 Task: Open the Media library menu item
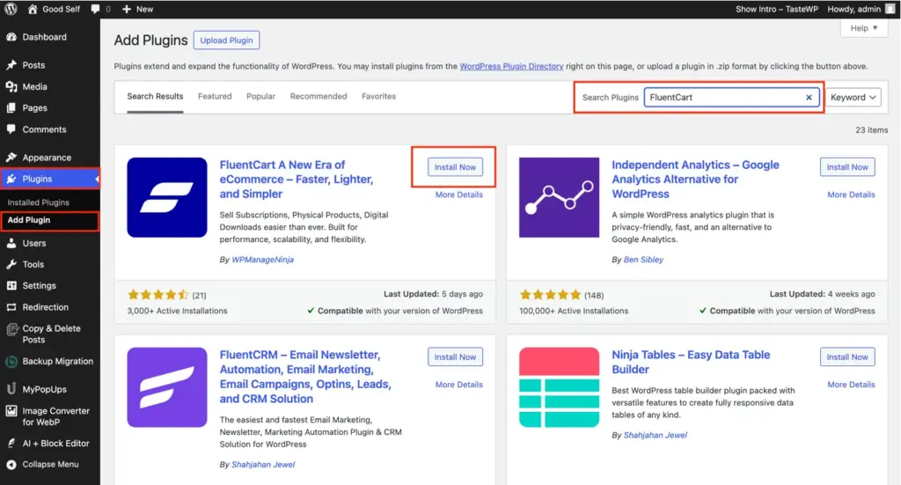click(35, 86)
